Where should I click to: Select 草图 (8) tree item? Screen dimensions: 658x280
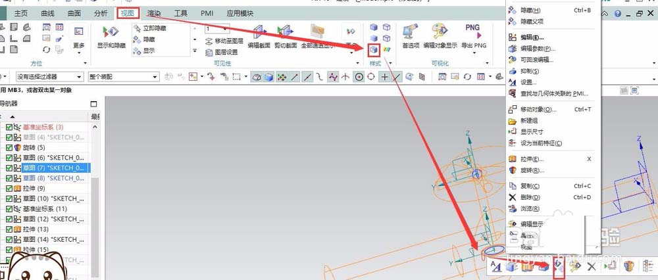pos(55,178)
